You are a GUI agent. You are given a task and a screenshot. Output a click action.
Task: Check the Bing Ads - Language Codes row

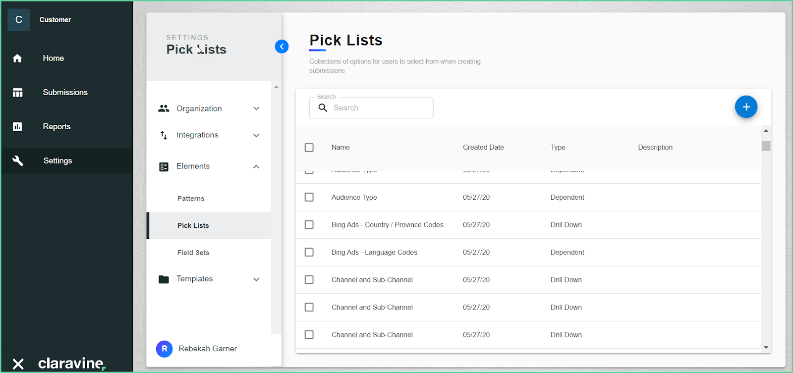point(309,252)
